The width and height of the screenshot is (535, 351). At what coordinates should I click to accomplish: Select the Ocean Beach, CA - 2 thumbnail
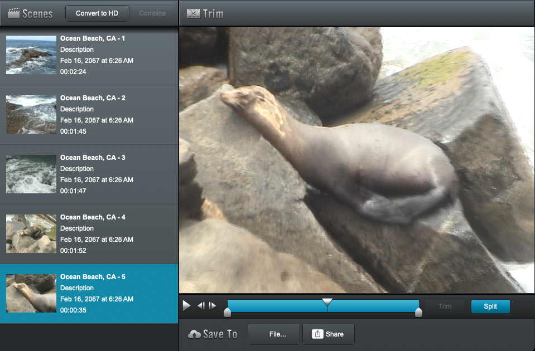(31, 115)
